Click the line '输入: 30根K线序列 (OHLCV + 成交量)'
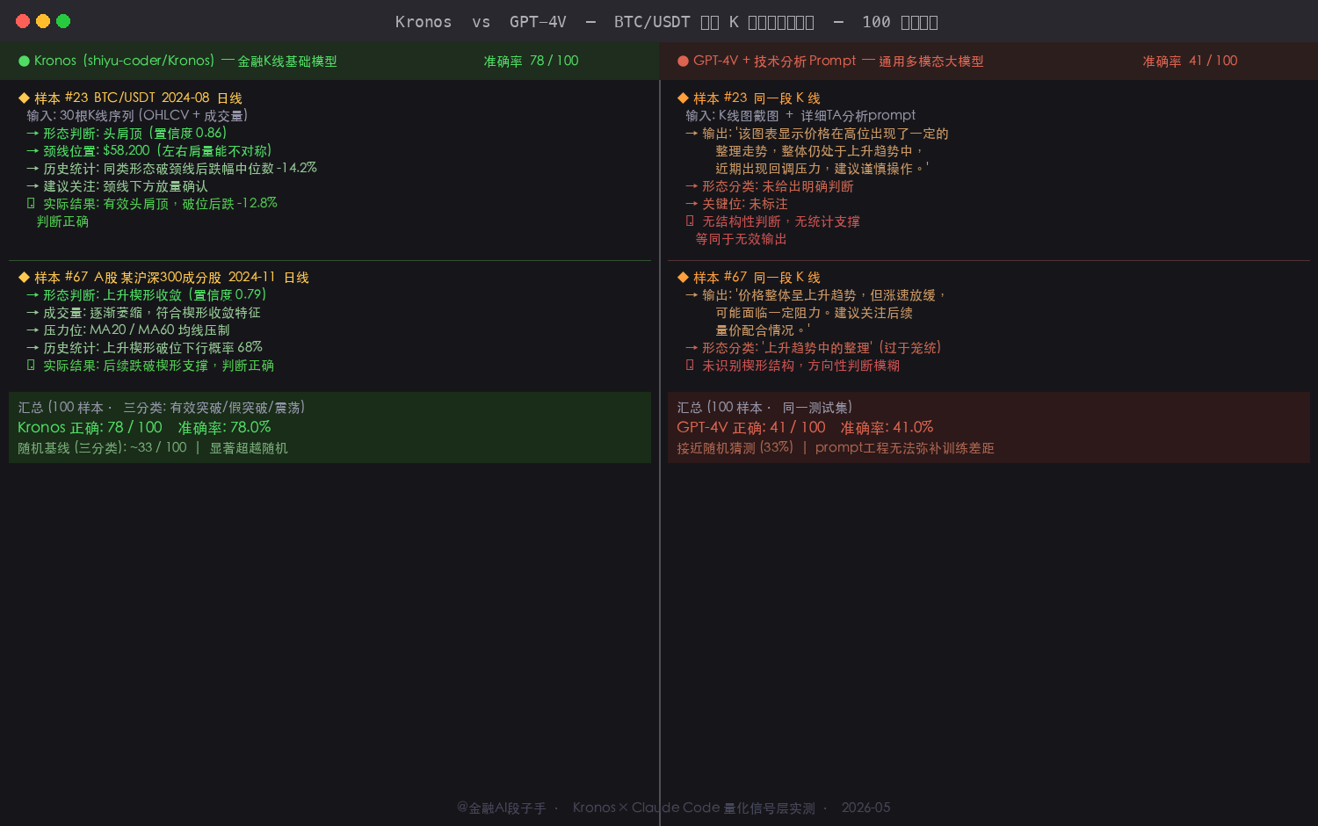Viewport: 1318px width, 826px height. (x=137, y=115)
